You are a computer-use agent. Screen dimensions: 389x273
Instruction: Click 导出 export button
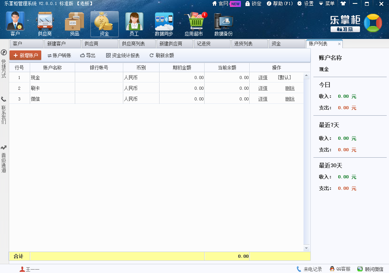[x=87, y=55]
